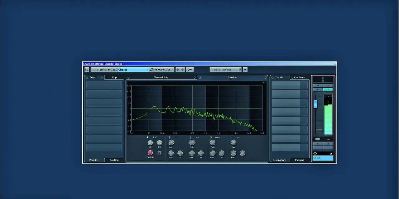Toggle the phase invert button
Image resolution: width=399 pixels, height=199 pixels.
tap(159, 153)
